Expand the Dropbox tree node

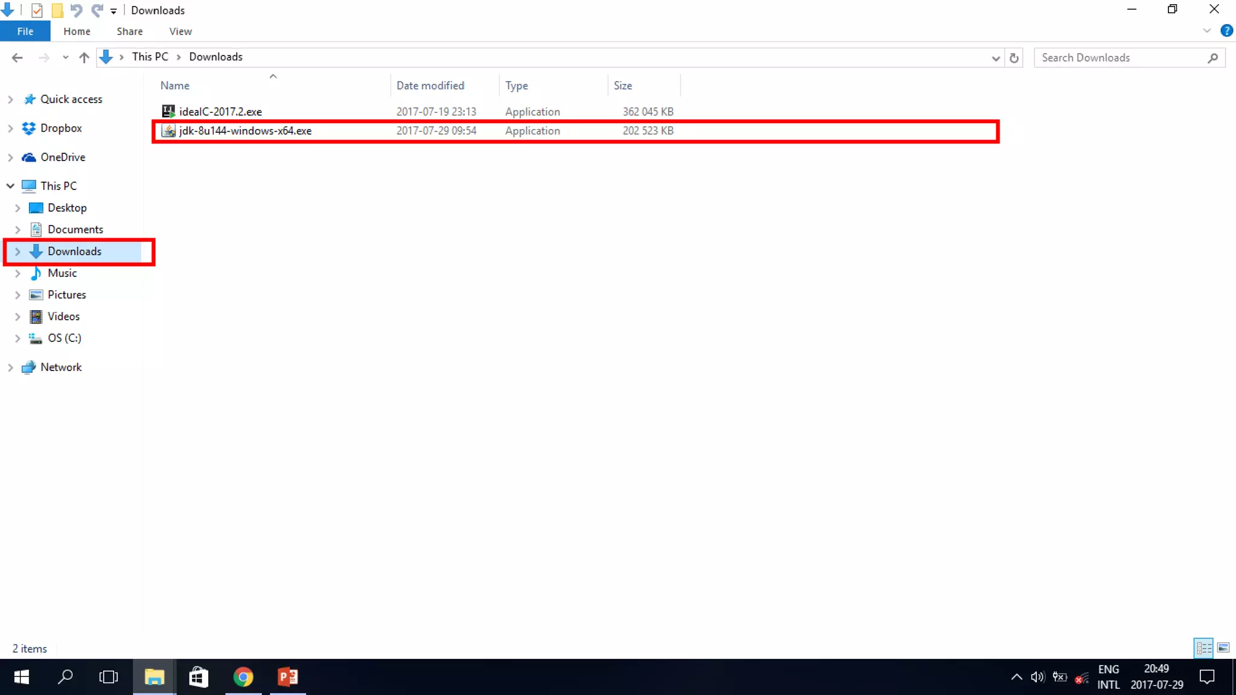[10, 128]
